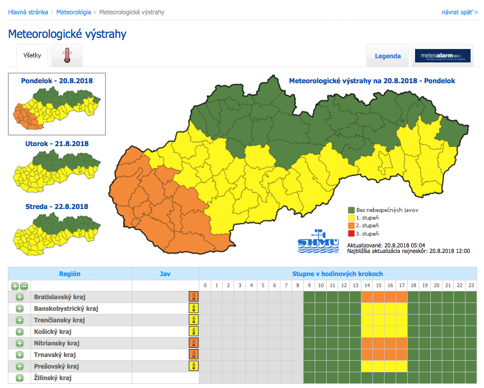The width and height of the screenshot is (484, 388).
Task: Click the návrat späť link
Action: [459, 12]
